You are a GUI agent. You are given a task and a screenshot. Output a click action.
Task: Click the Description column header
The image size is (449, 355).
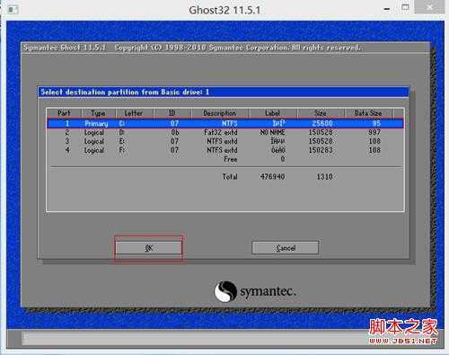pyautogui.click(x=219, y=113)
